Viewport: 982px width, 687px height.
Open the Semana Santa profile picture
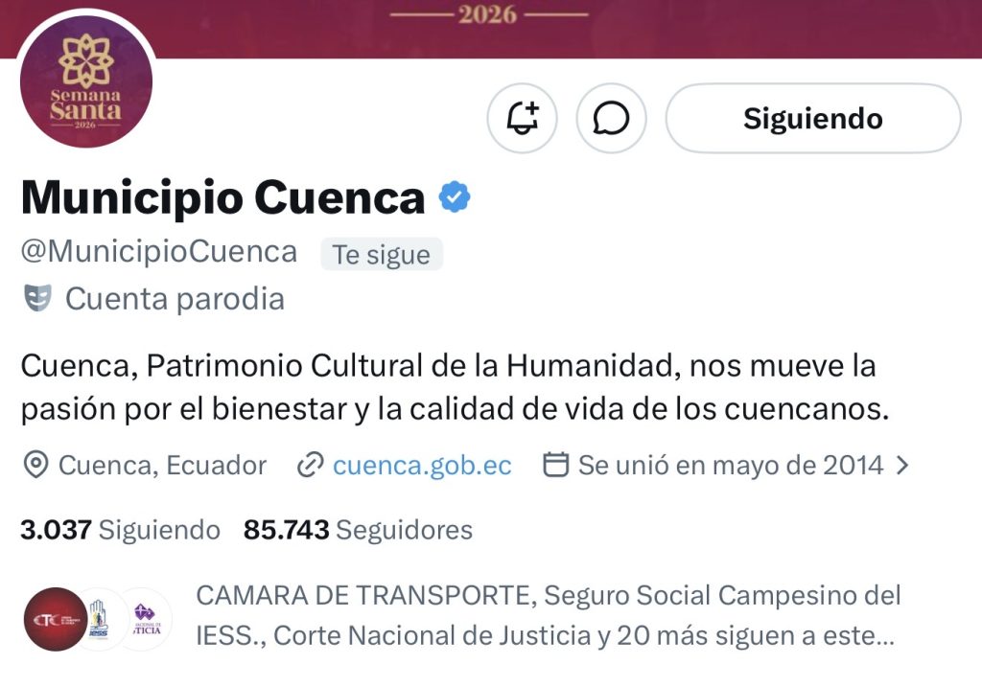coord(85,82)
